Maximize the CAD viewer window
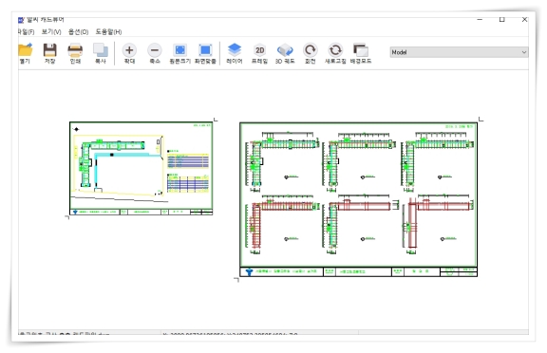Screen dimensions: 547x353 (502, 20)
